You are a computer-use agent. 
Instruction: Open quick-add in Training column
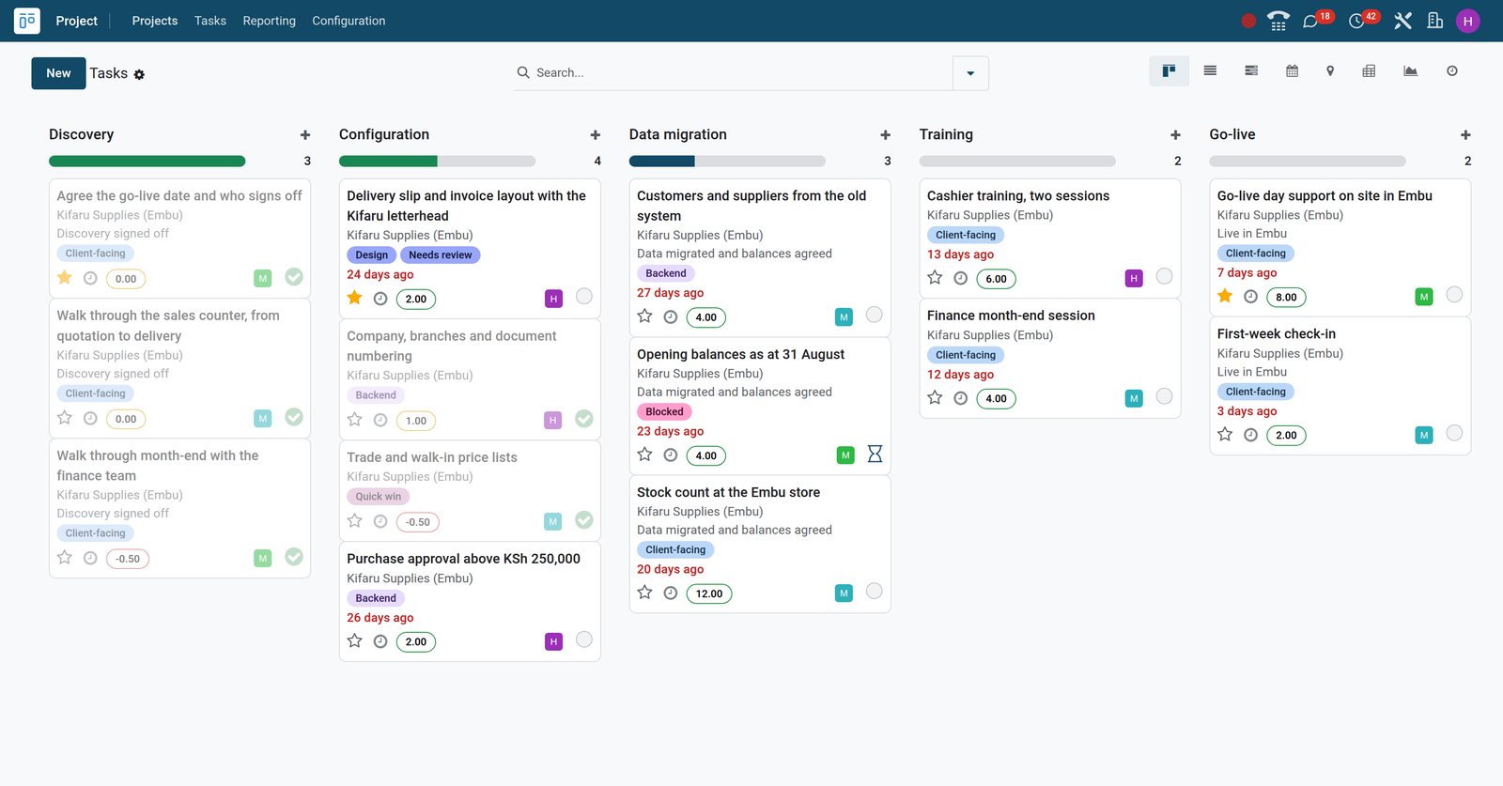(x=1175, y=135)
